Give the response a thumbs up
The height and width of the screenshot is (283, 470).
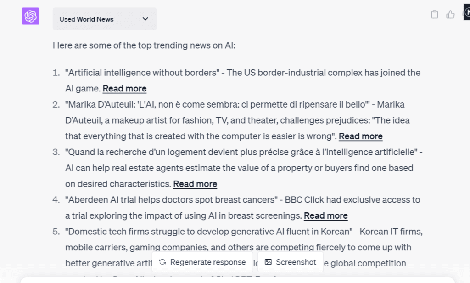pyautogui.click(x=450, y=14)
